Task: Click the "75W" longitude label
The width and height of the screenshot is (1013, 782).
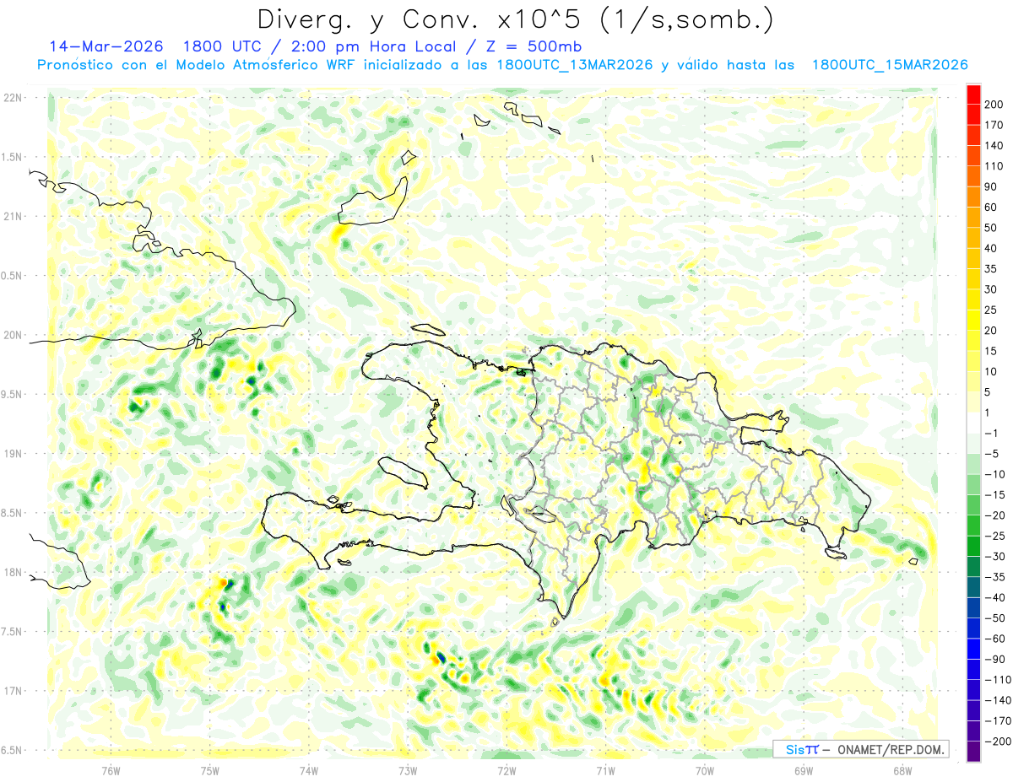Action: point(210,771)
